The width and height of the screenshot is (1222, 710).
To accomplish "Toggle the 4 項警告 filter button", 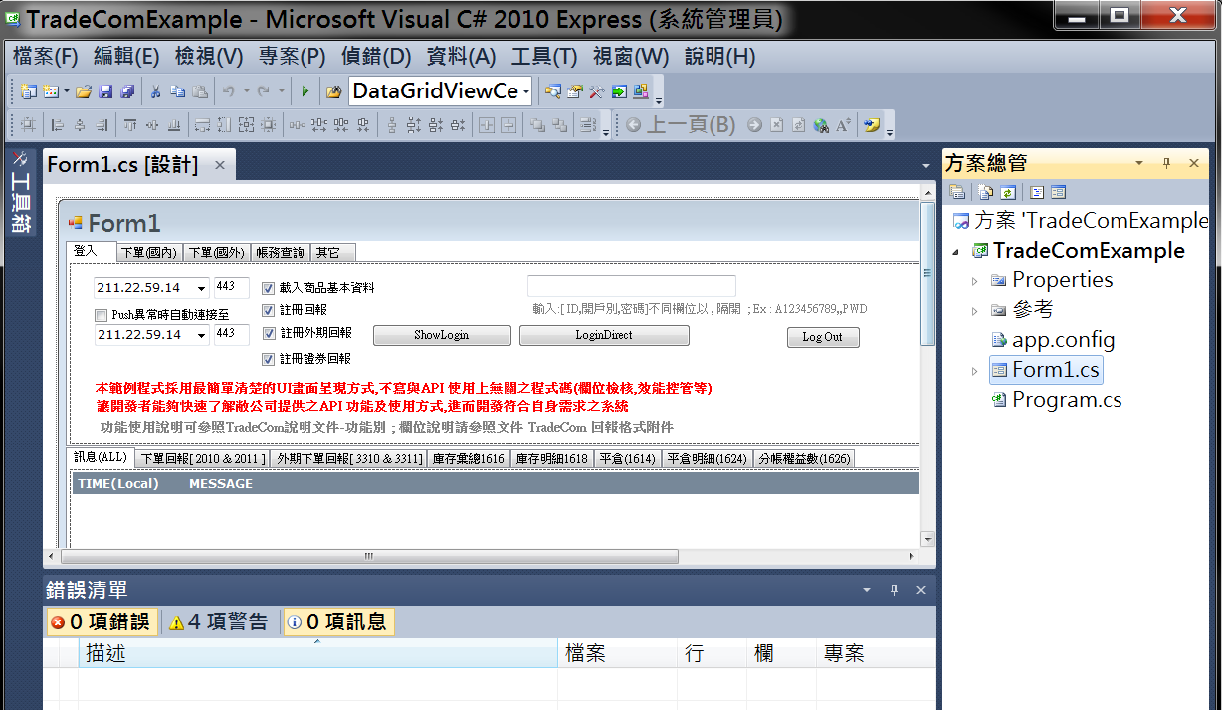I will pos(220,622).
